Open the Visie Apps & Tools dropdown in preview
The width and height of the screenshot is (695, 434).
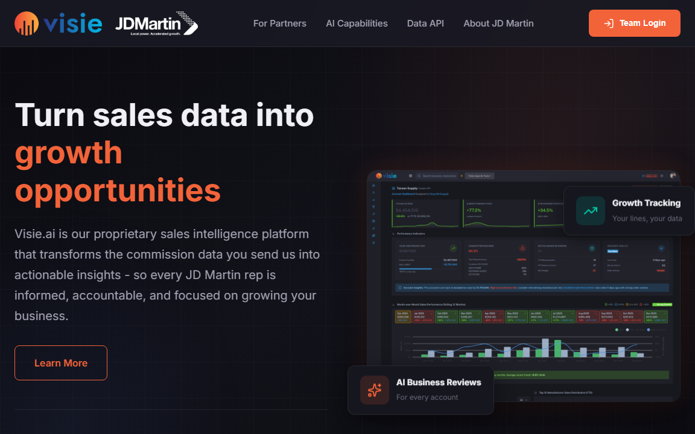pyautogui.click(x=480, y=176)
